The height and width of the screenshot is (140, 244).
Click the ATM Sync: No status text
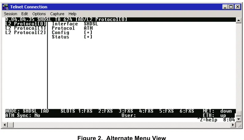coord(23,116)
